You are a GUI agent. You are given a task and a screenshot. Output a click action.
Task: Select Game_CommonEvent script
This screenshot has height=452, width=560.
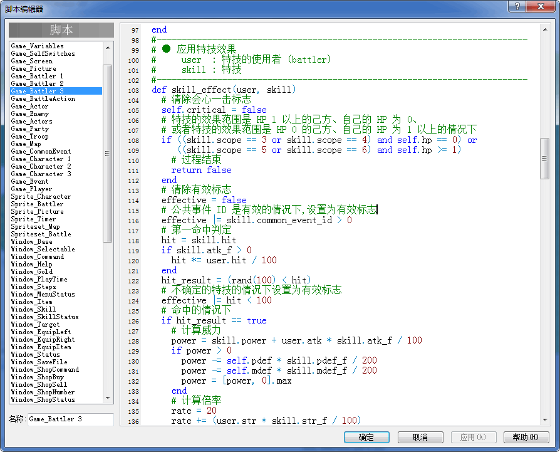(41, 151)
